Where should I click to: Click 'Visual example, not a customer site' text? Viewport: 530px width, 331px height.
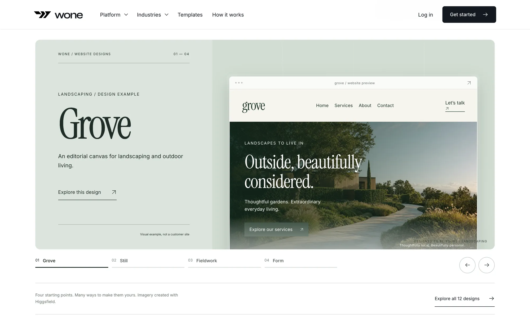[165, 234]
